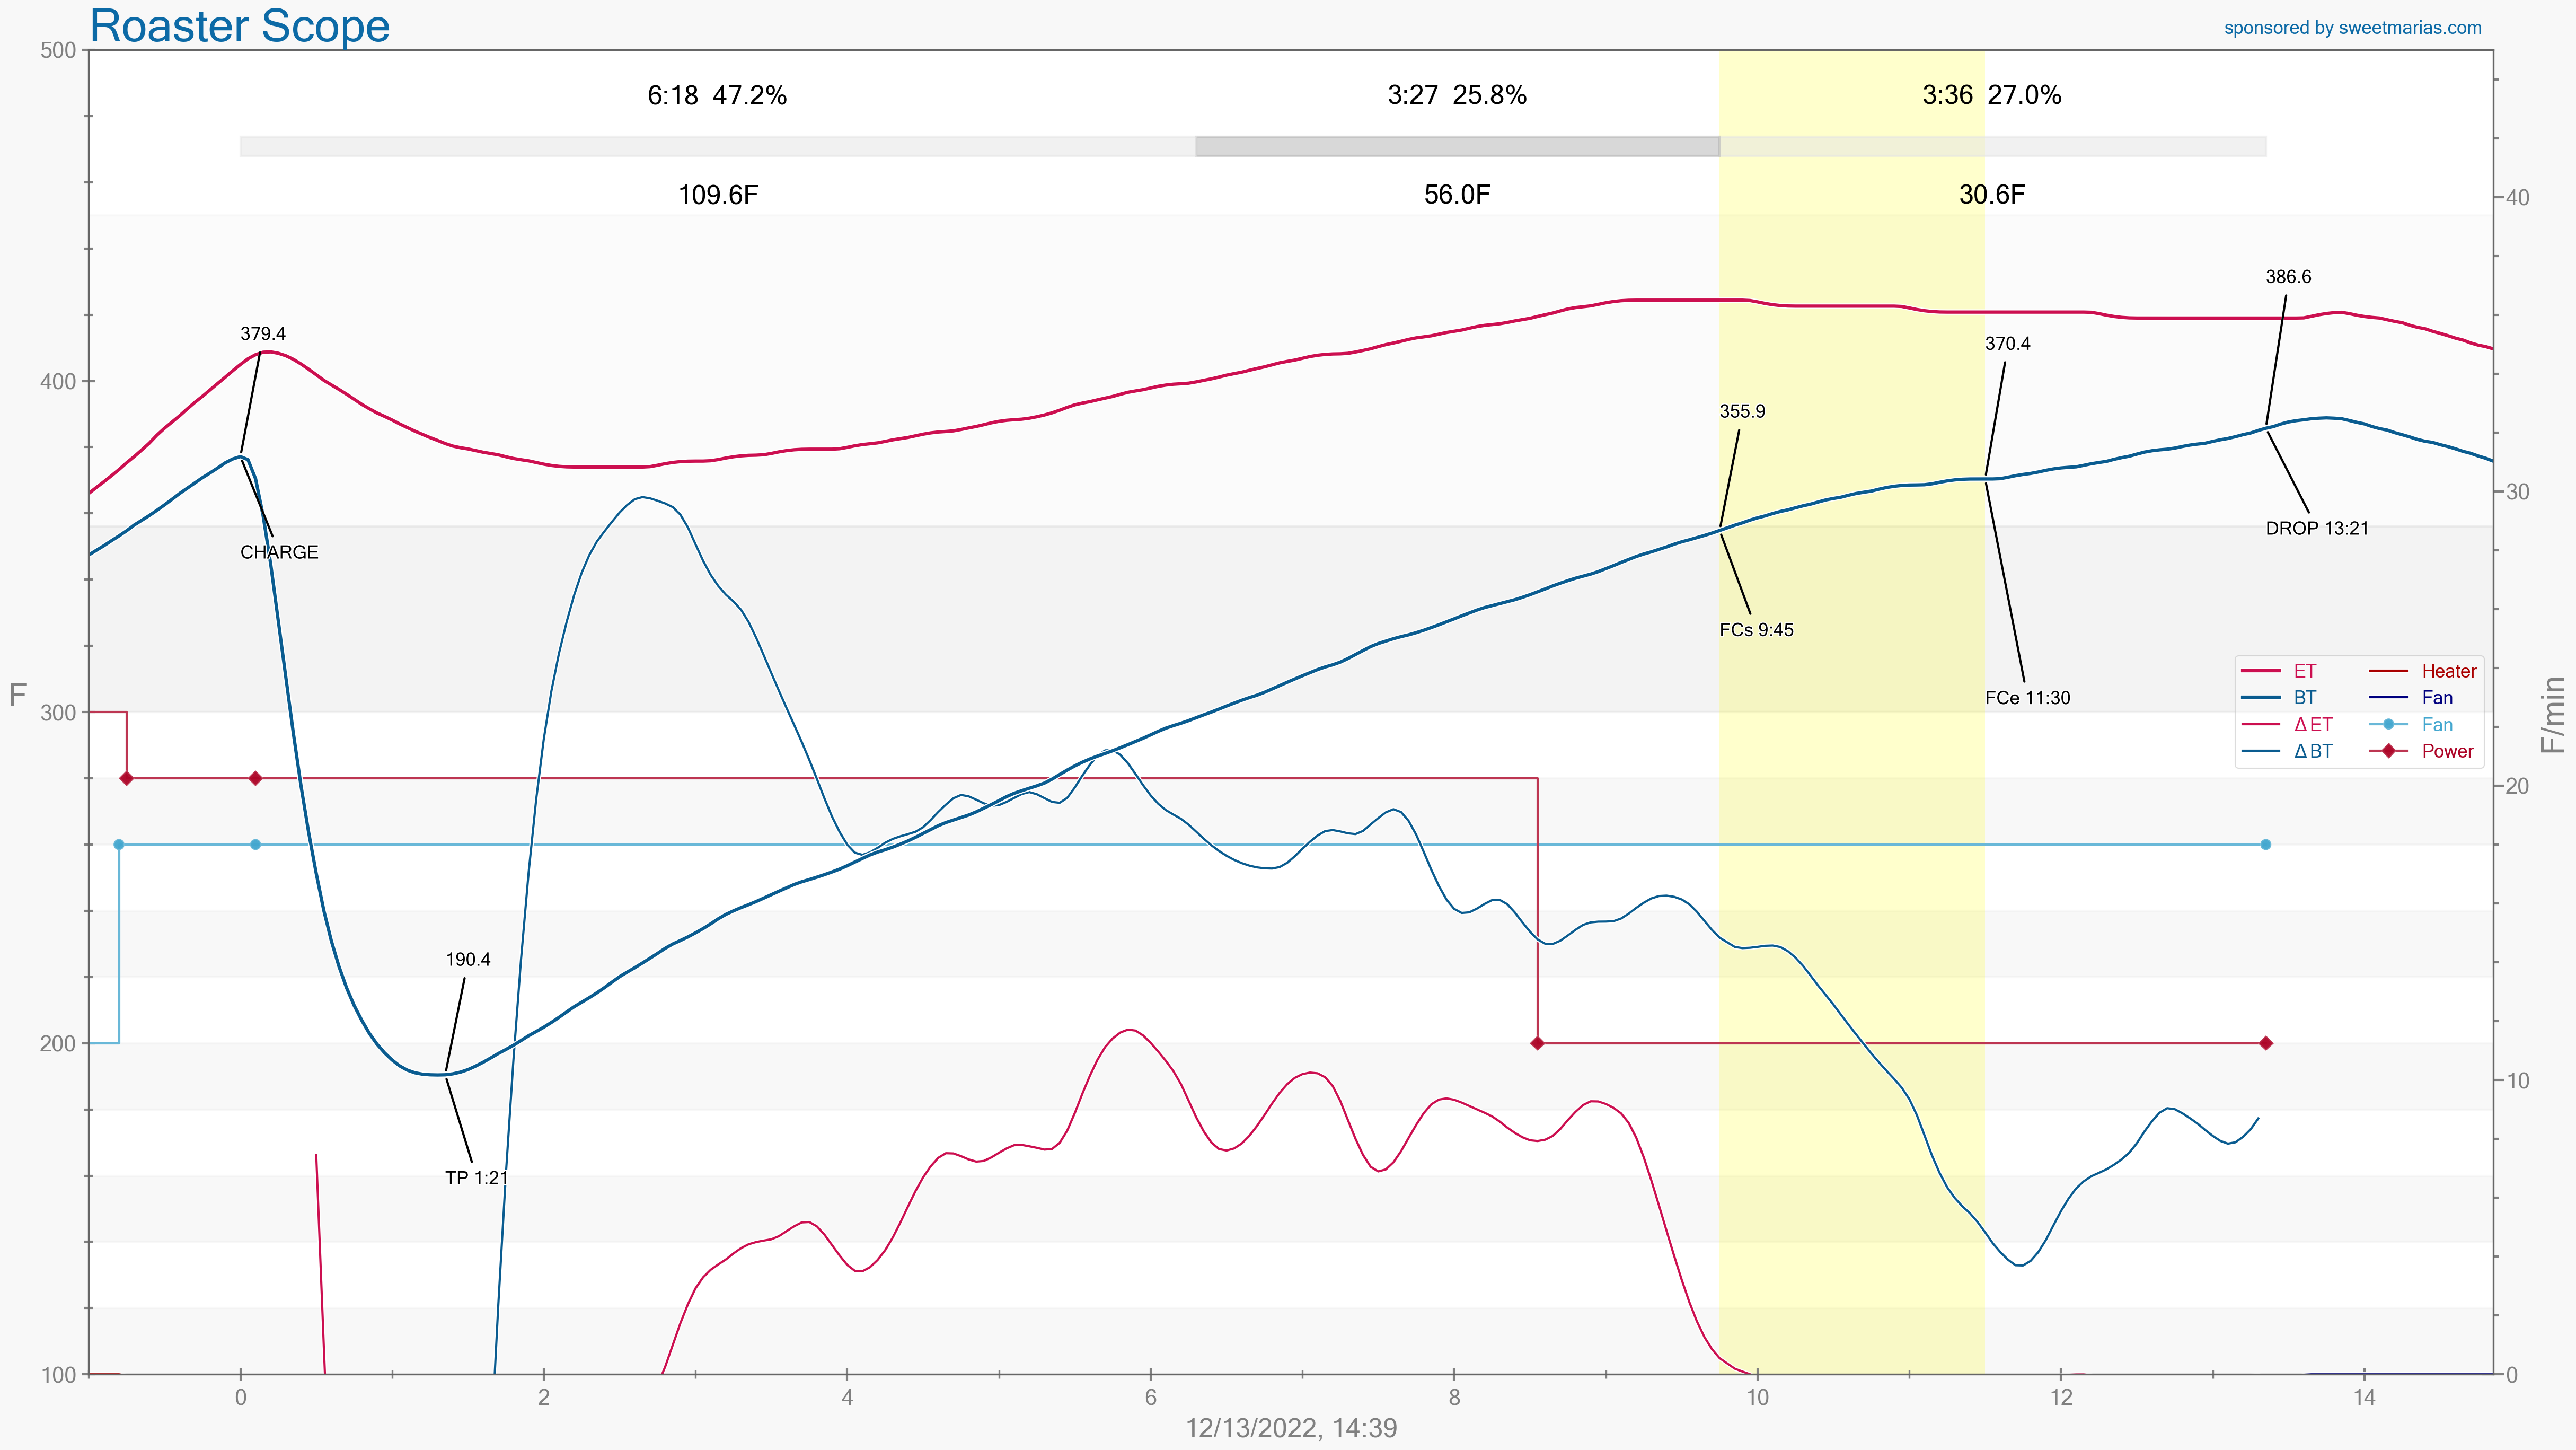
Task: Click the 6:18 47.2% drying phase label
Action: pyautogui.click(x=717, y=96)
